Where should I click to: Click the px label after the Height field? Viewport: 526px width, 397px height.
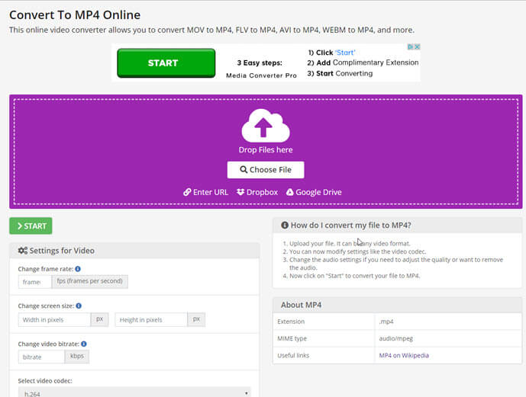coord(196,319)
